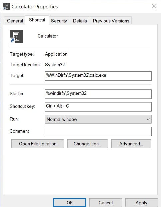Click the 'Shortcut key:' label
Screen dimensions: 161x207
[x=22, y=106]
